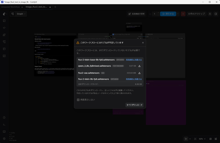
Task: Open the model library sidebar icon
Action: point(4,35)
